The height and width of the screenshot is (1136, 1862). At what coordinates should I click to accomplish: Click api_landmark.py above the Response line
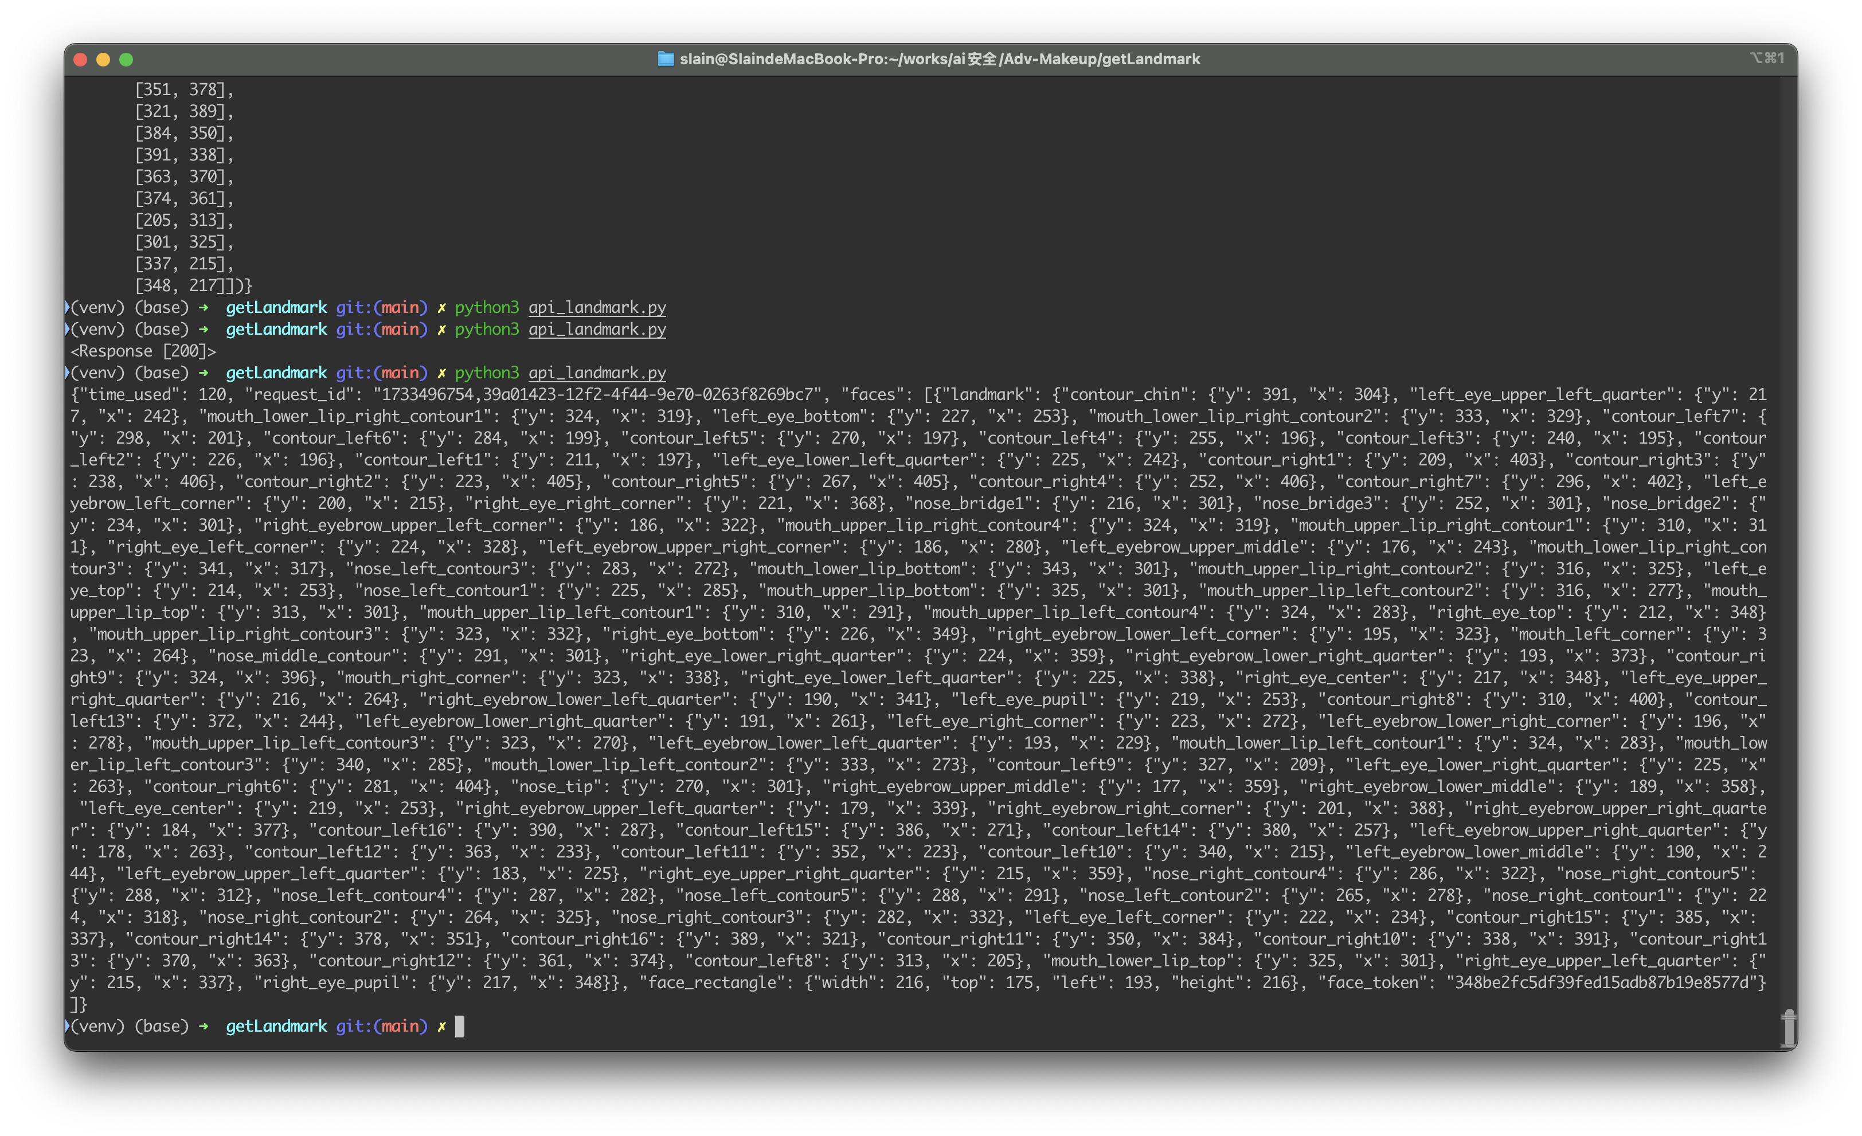597,330
